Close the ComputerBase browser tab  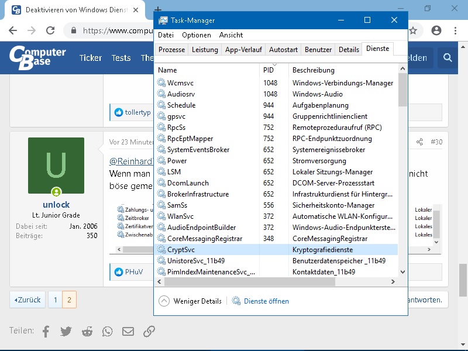click(x=136, y=10)
